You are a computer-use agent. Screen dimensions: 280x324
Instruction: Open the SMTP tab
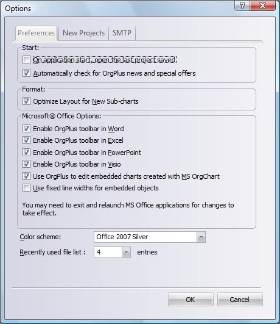tap(122, 33)
